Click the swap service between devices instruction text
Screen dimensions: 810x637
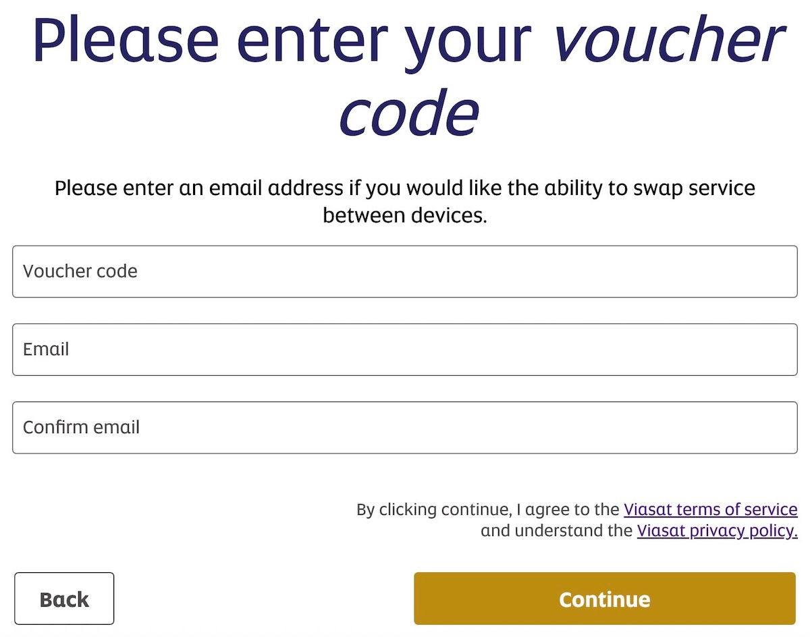coord(405,201)
